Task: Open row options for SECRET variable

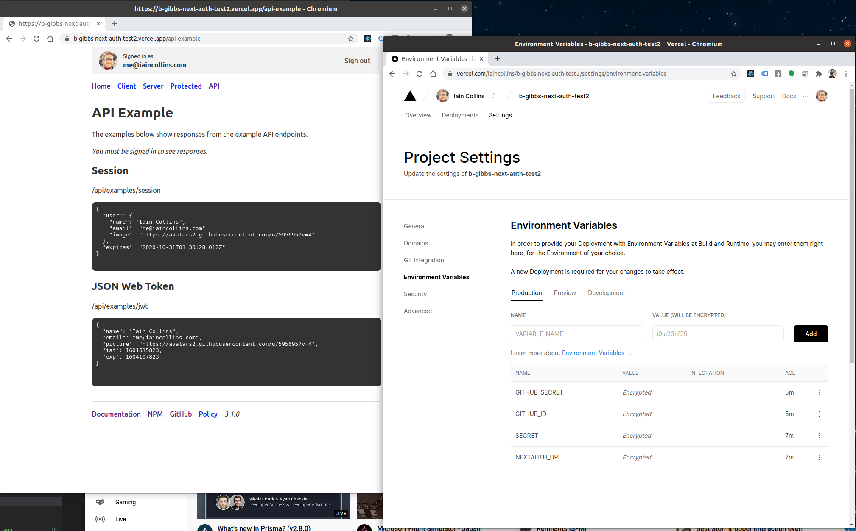Action: click(819, 436)
